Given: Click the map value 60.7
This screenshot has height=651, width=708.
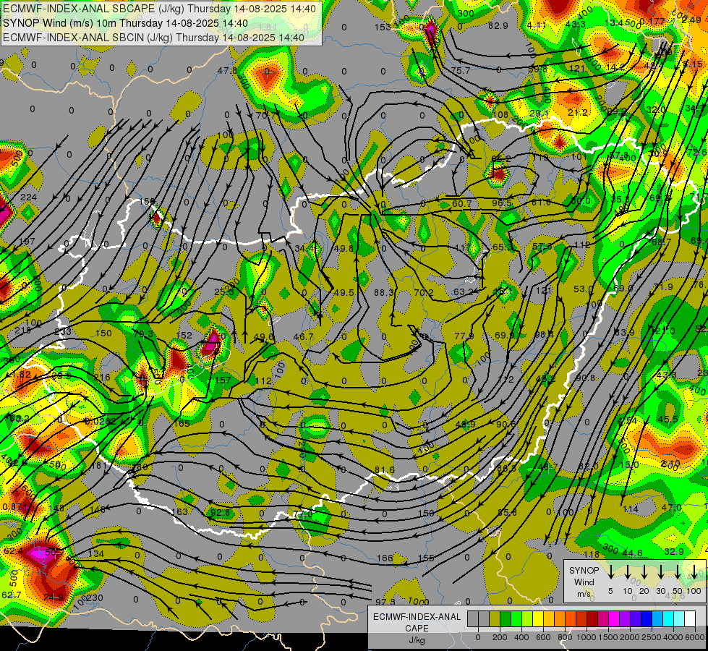Looking at the screenshot, I should click(461, 204).
